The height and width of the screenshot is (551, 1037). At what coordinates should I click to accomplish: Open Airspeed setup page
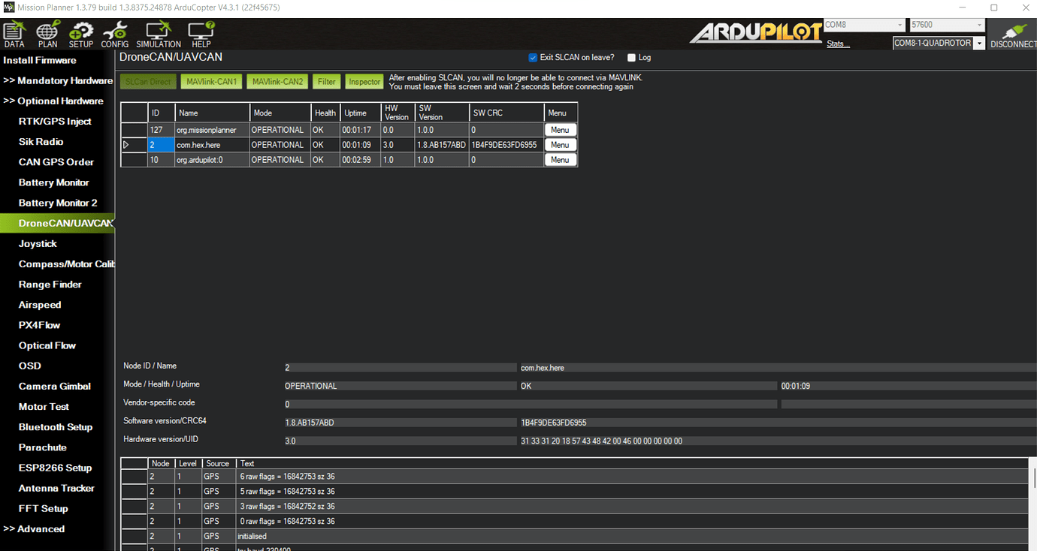[40, 305]
